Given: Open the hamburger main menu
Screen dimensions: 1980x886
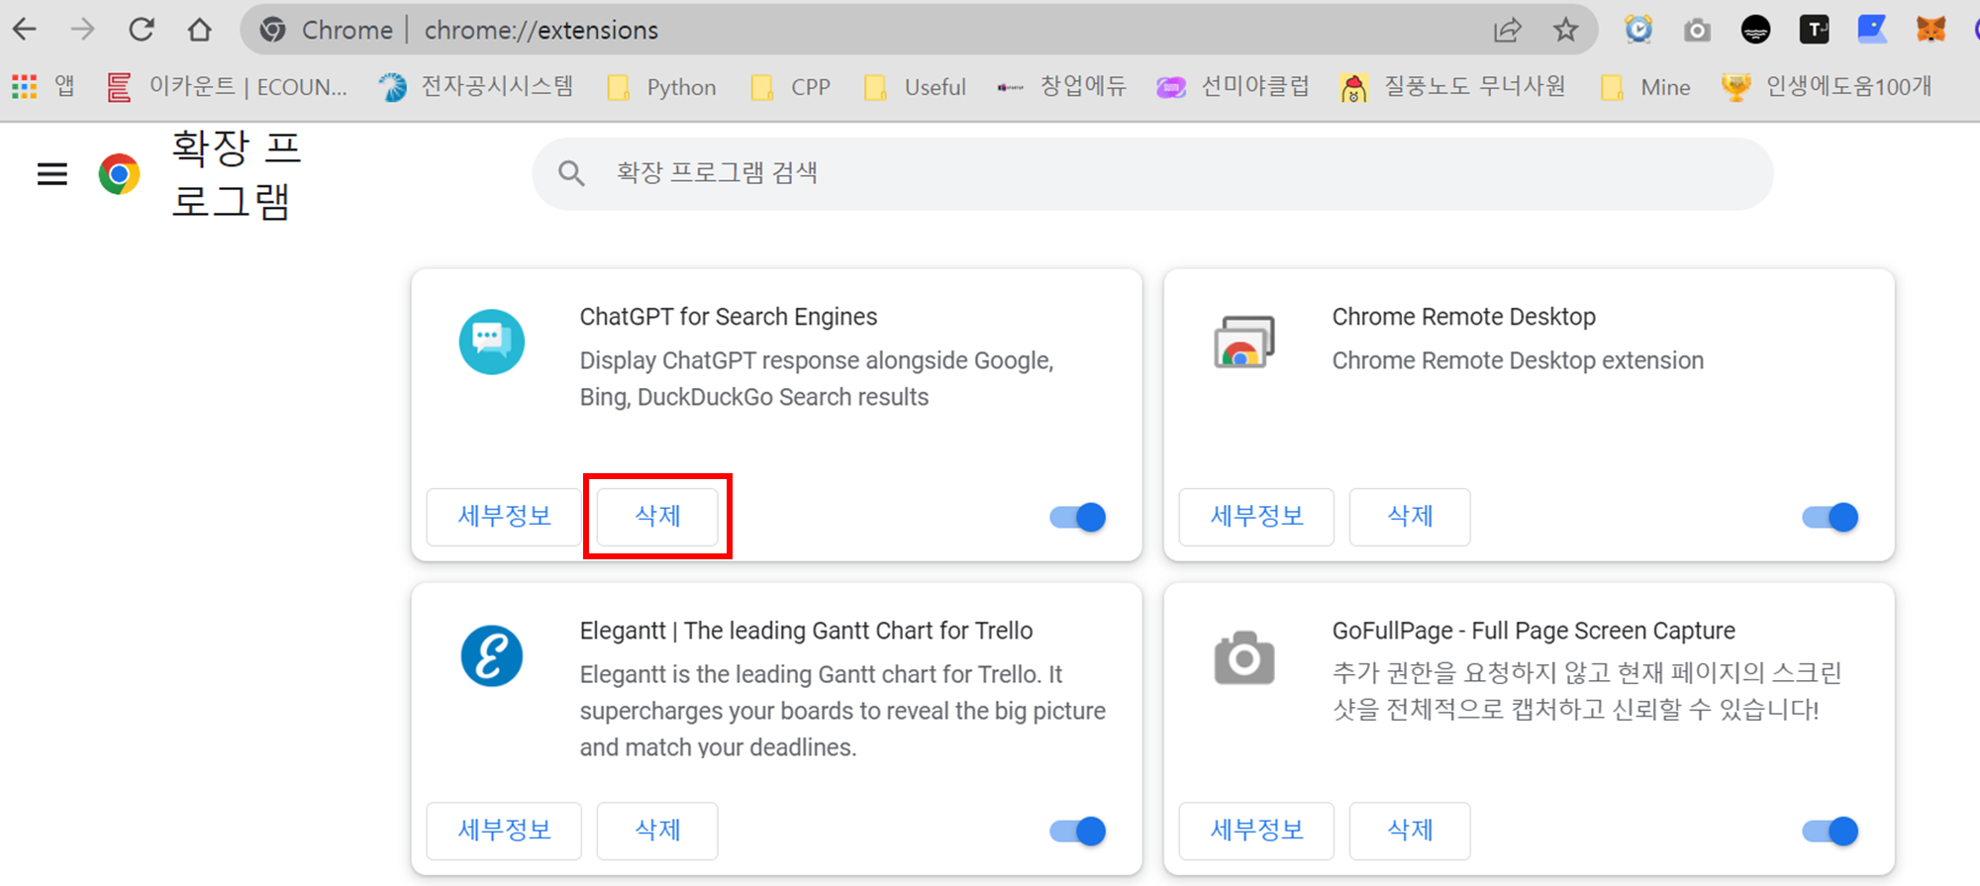Looking at the screenshot, I should tap(52, 174).
